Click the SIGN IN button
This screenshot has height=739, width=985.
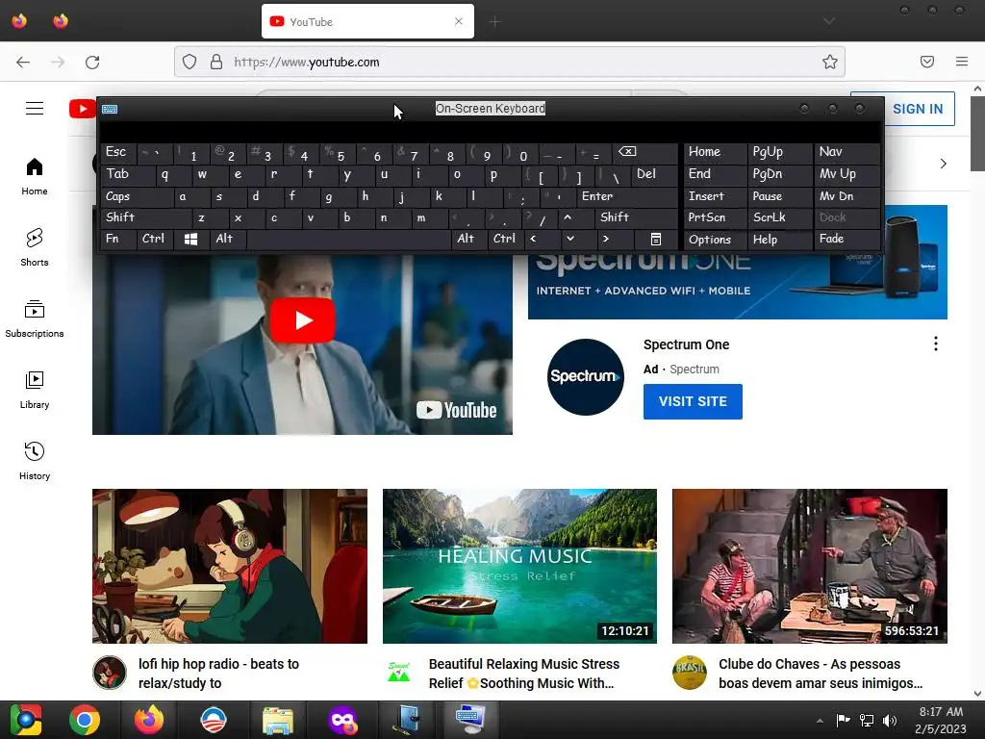pos(917,109)
